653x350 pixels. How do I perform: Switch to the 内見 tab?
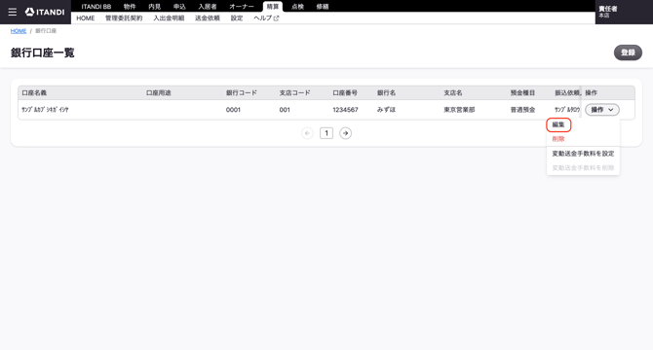(x=155, y=7)
